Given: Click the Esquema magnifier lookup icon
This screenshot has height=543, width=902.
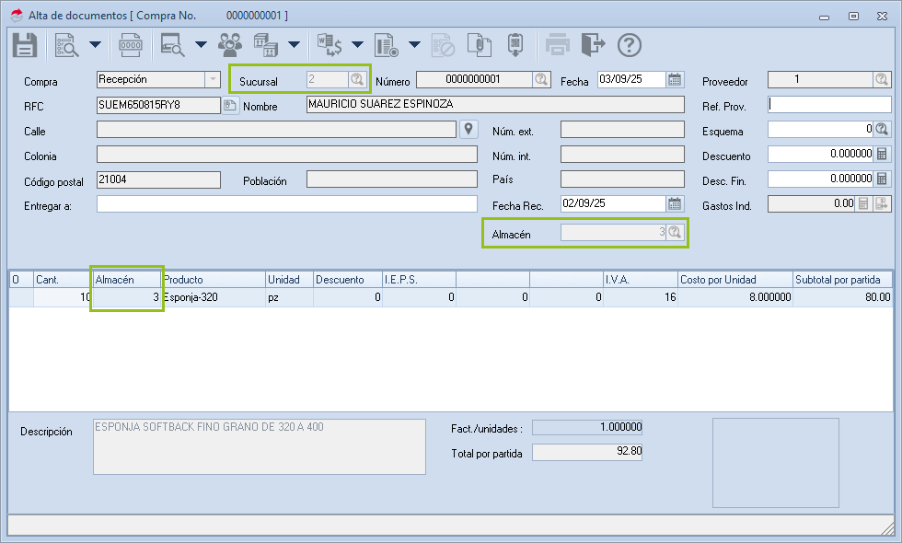Looking at the screenshot, I should click(x=882, y=129).
